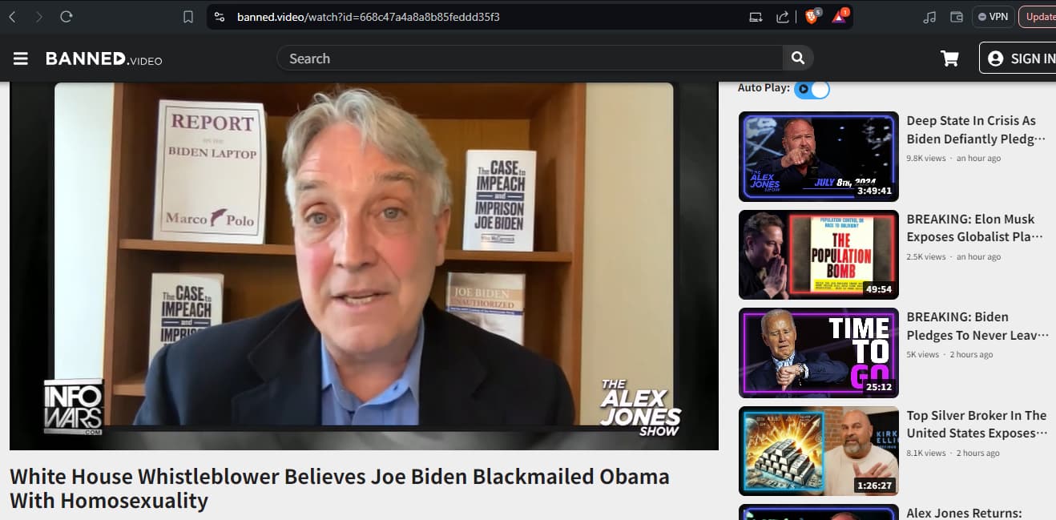1056x520 pixels.
Task: Play the main whistleblower video
Action: click(x=364, y=265)
